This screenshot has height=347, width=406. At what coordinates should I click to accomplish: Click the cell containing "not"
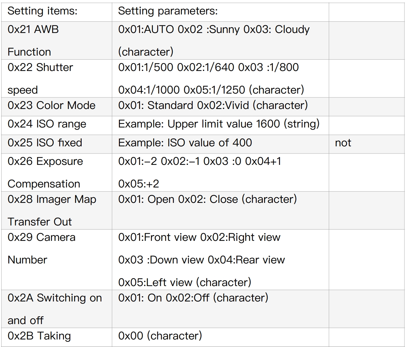[343, 143]
